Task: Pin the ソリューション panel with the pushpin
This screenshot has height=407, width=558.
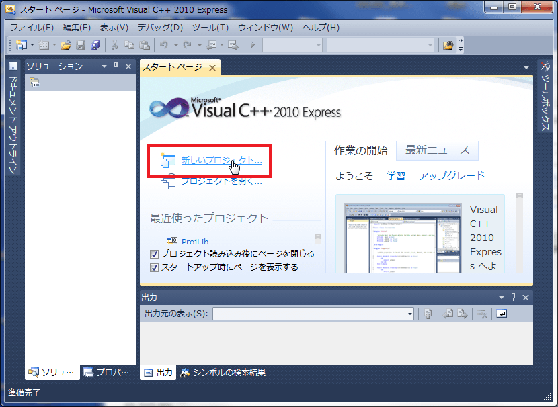Action: [116, 66]
